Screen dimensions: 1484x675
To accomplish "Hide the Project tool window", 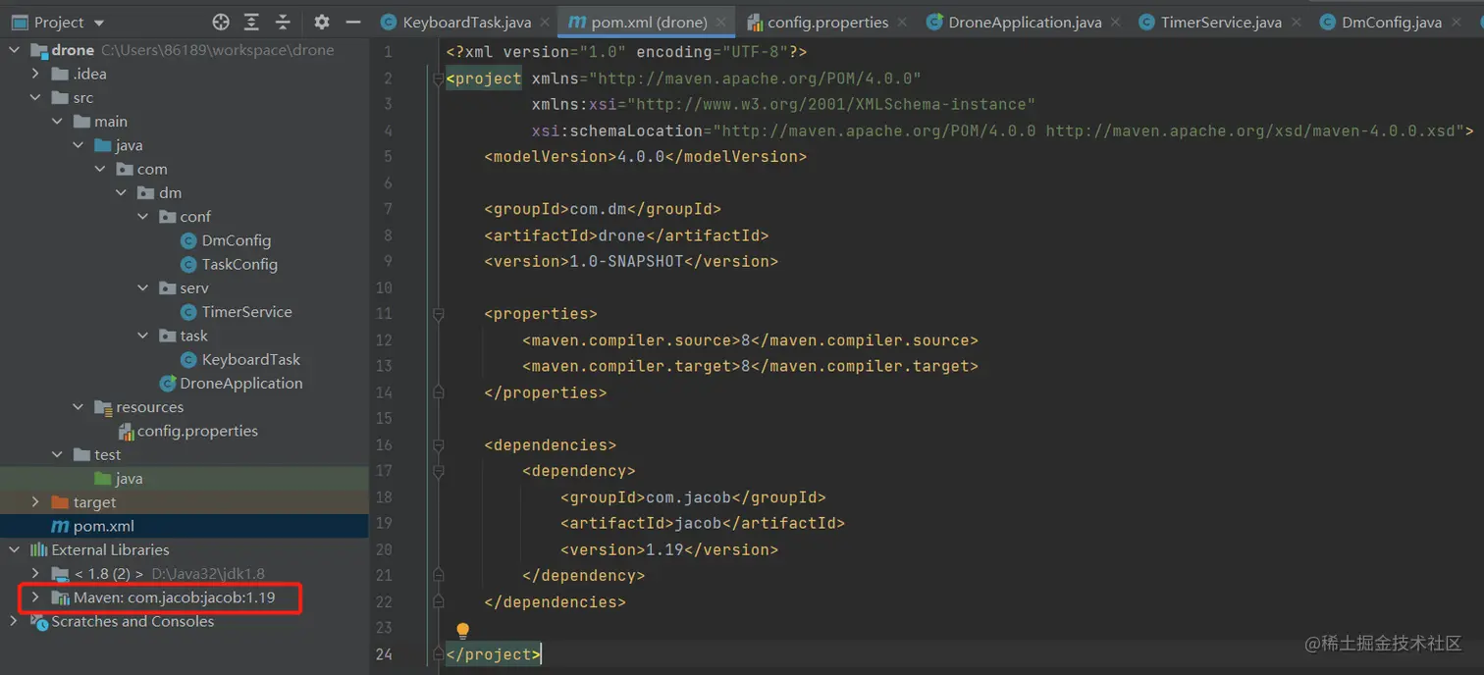I will point(353,22).
